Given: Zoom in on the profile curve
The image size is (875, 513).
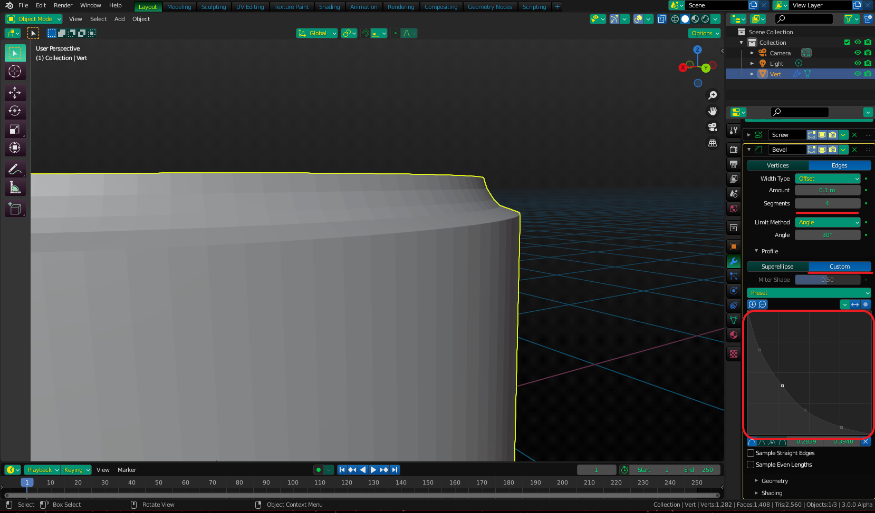Looking at the screenshot, I should point(752,304).
